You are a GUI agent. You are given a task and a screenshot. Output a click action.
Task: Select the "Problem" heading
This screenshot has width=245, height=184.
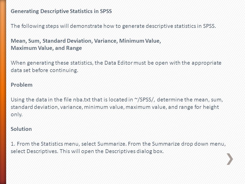point(21,85)
